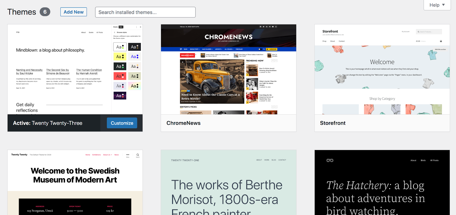Viewport: 456px width, 215px height.
Task: Open the ChromeNews theme thumbnail
Action: tap(229, 69)
